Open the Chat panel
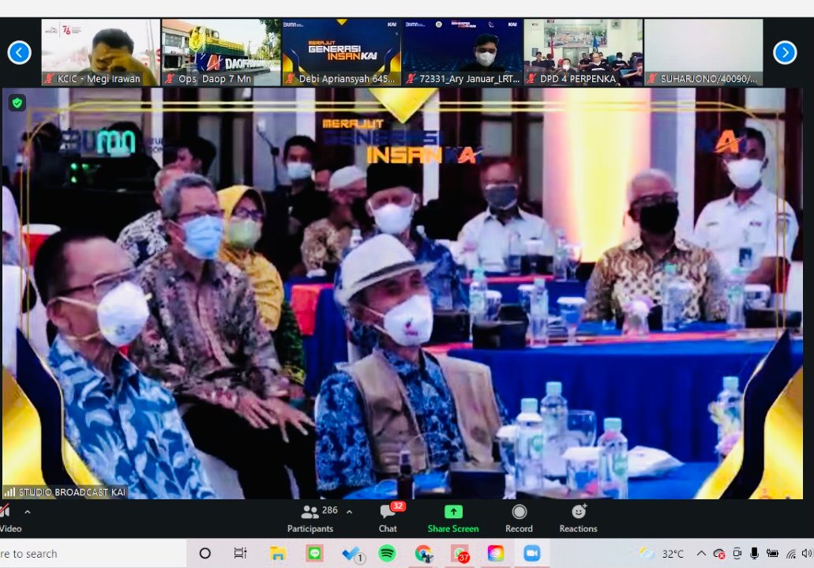Image resolution: width=814 pixels, height=568 pixels. coord(388,518)
